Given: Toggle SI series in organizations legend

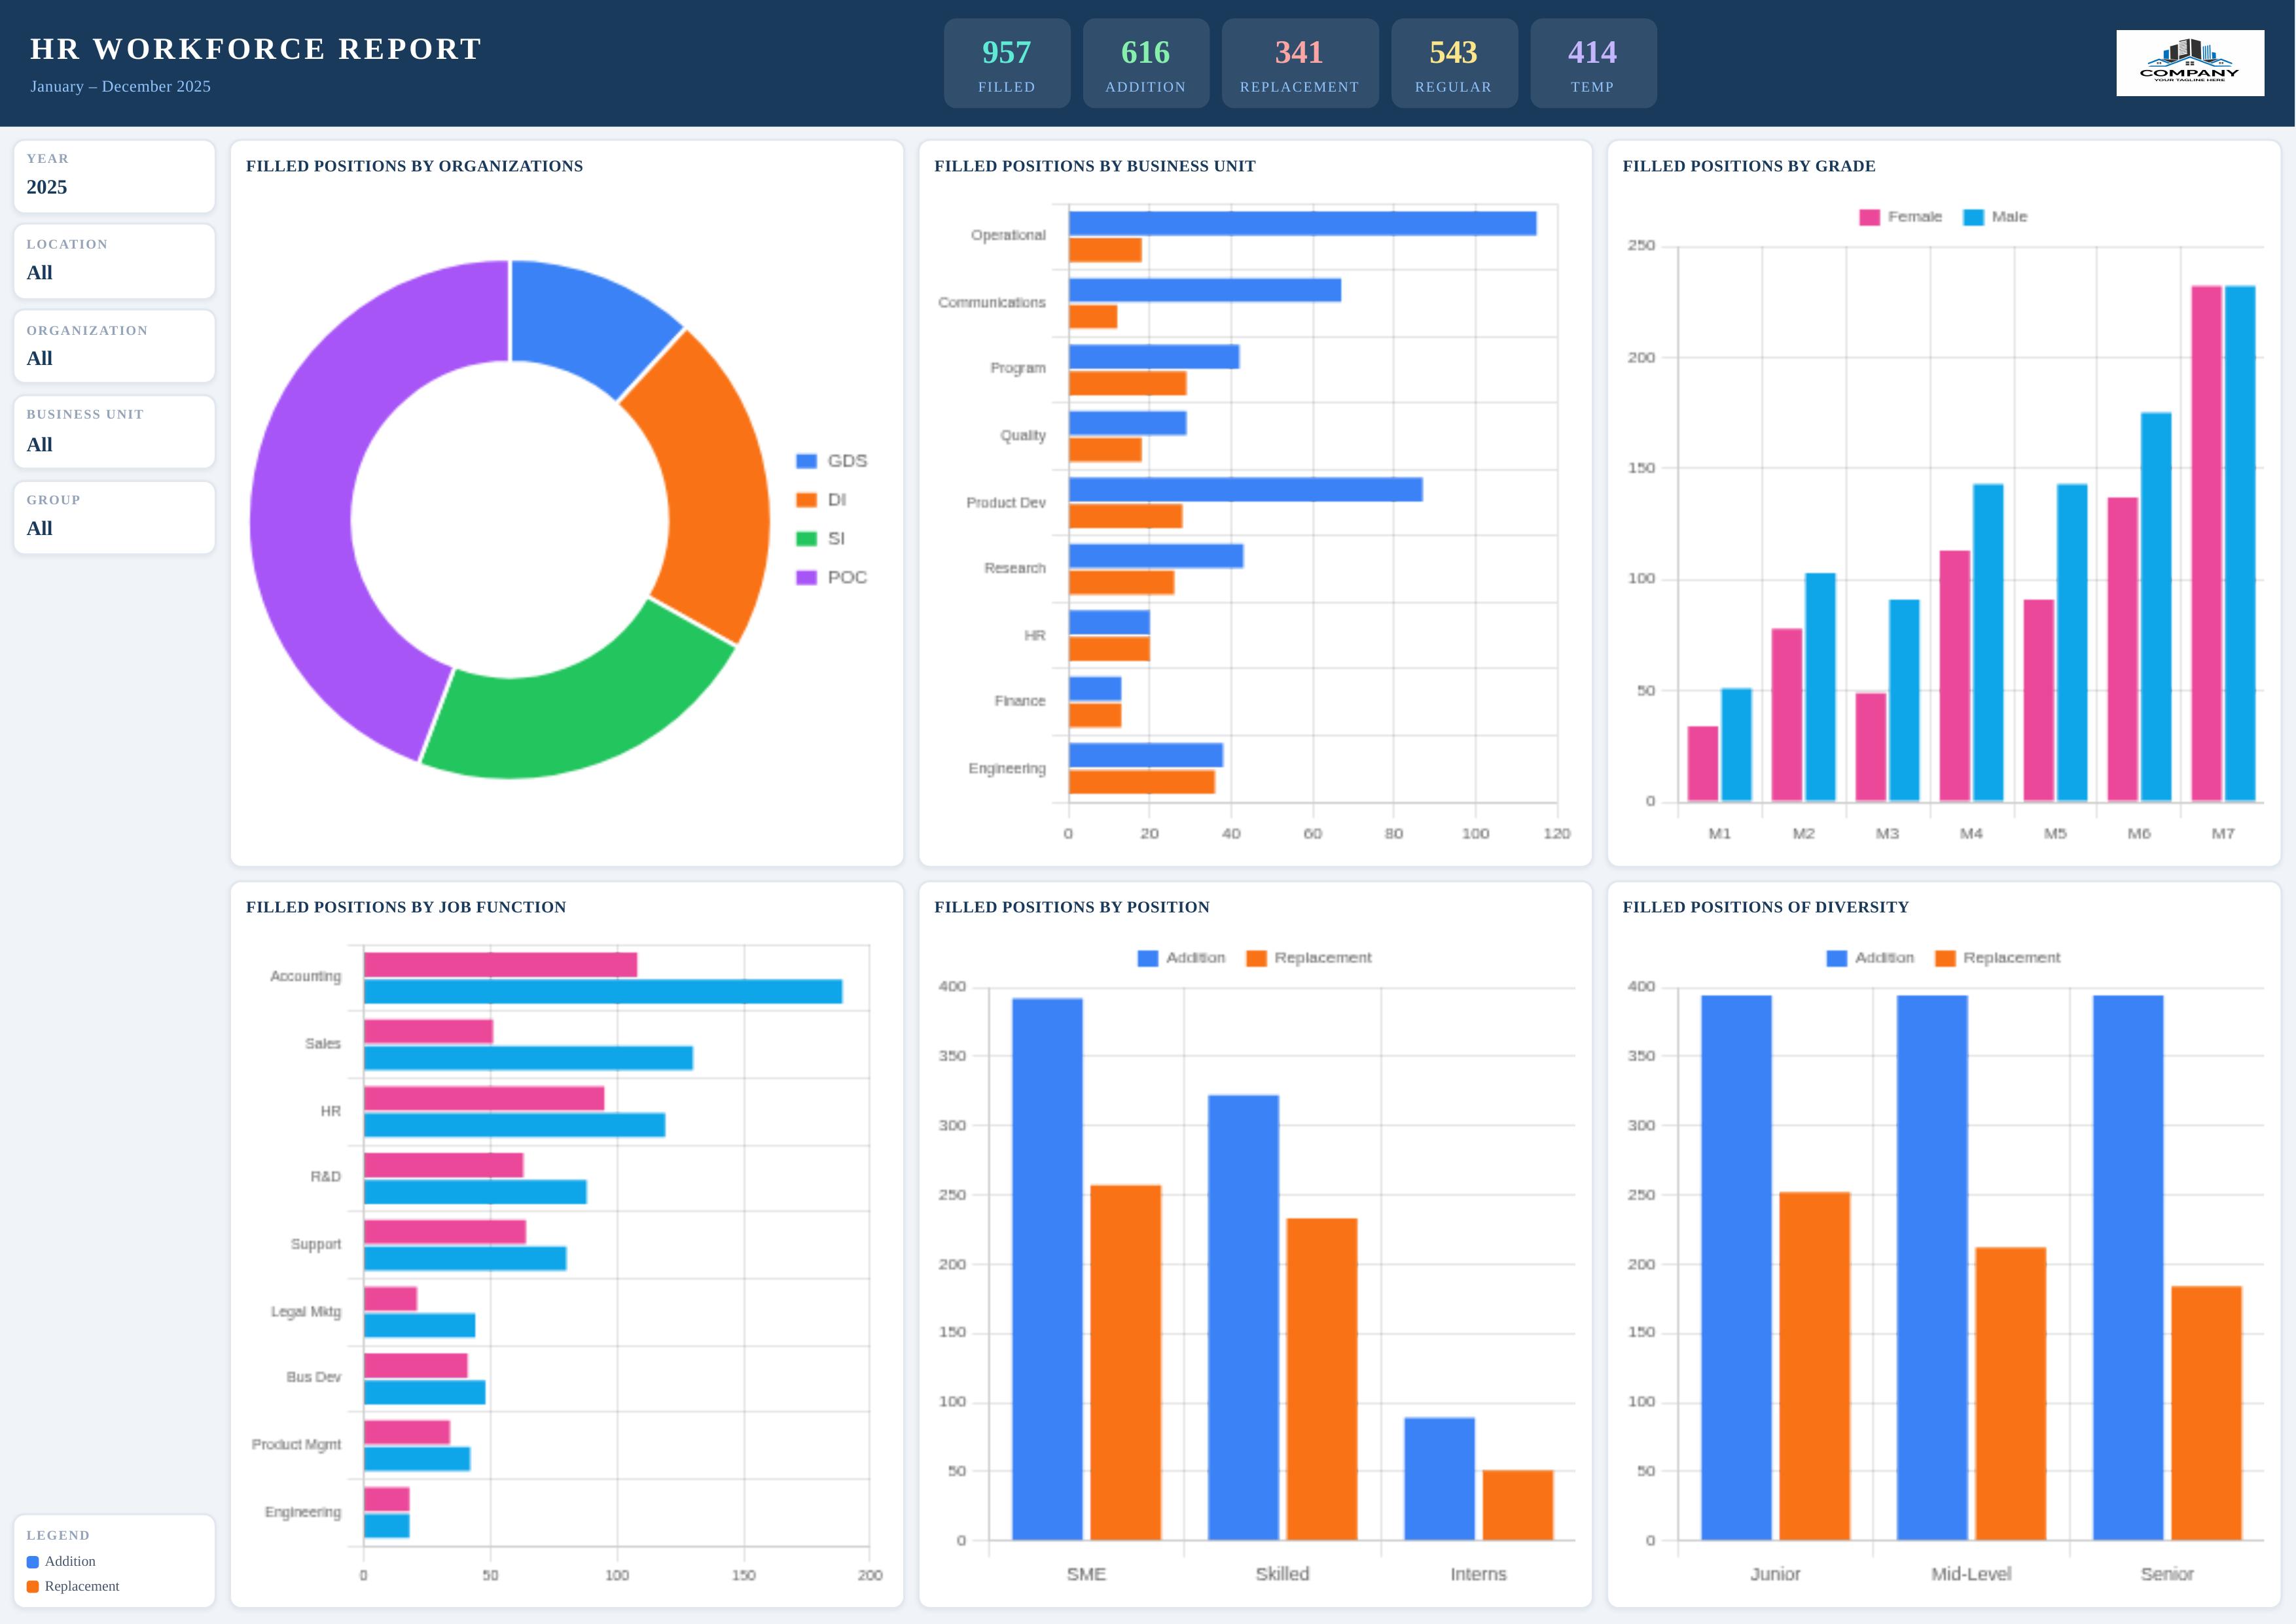Looking at the screenshot, I should (806, 539).
